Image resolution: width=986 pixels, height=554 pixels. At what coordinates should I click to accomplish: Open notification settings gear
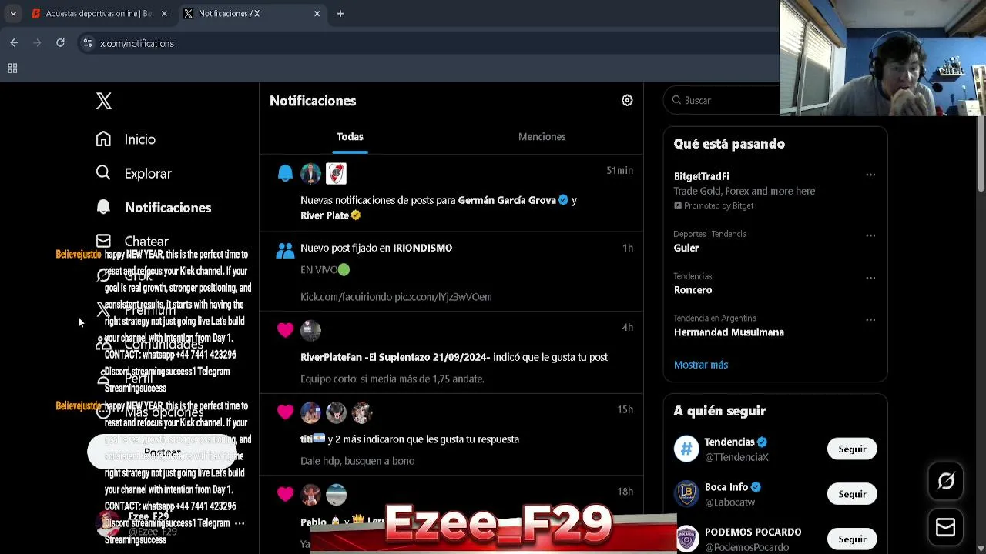click(x=627, y=100)
